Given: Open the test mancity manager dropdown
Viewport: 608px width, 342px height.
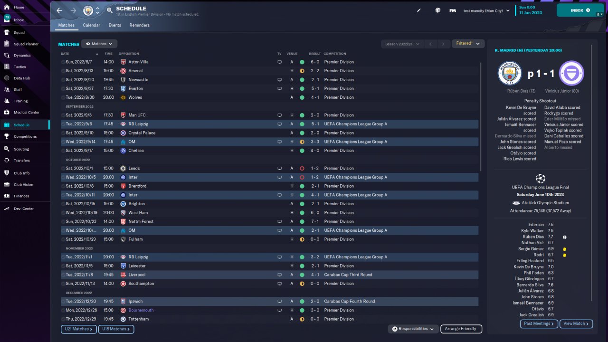Looking at the screenshot, I should coord(486,10).
